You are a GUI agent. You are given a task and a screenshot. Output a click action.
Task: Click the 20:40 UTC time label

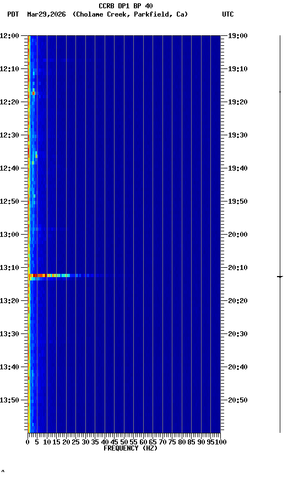click(238, 367)
